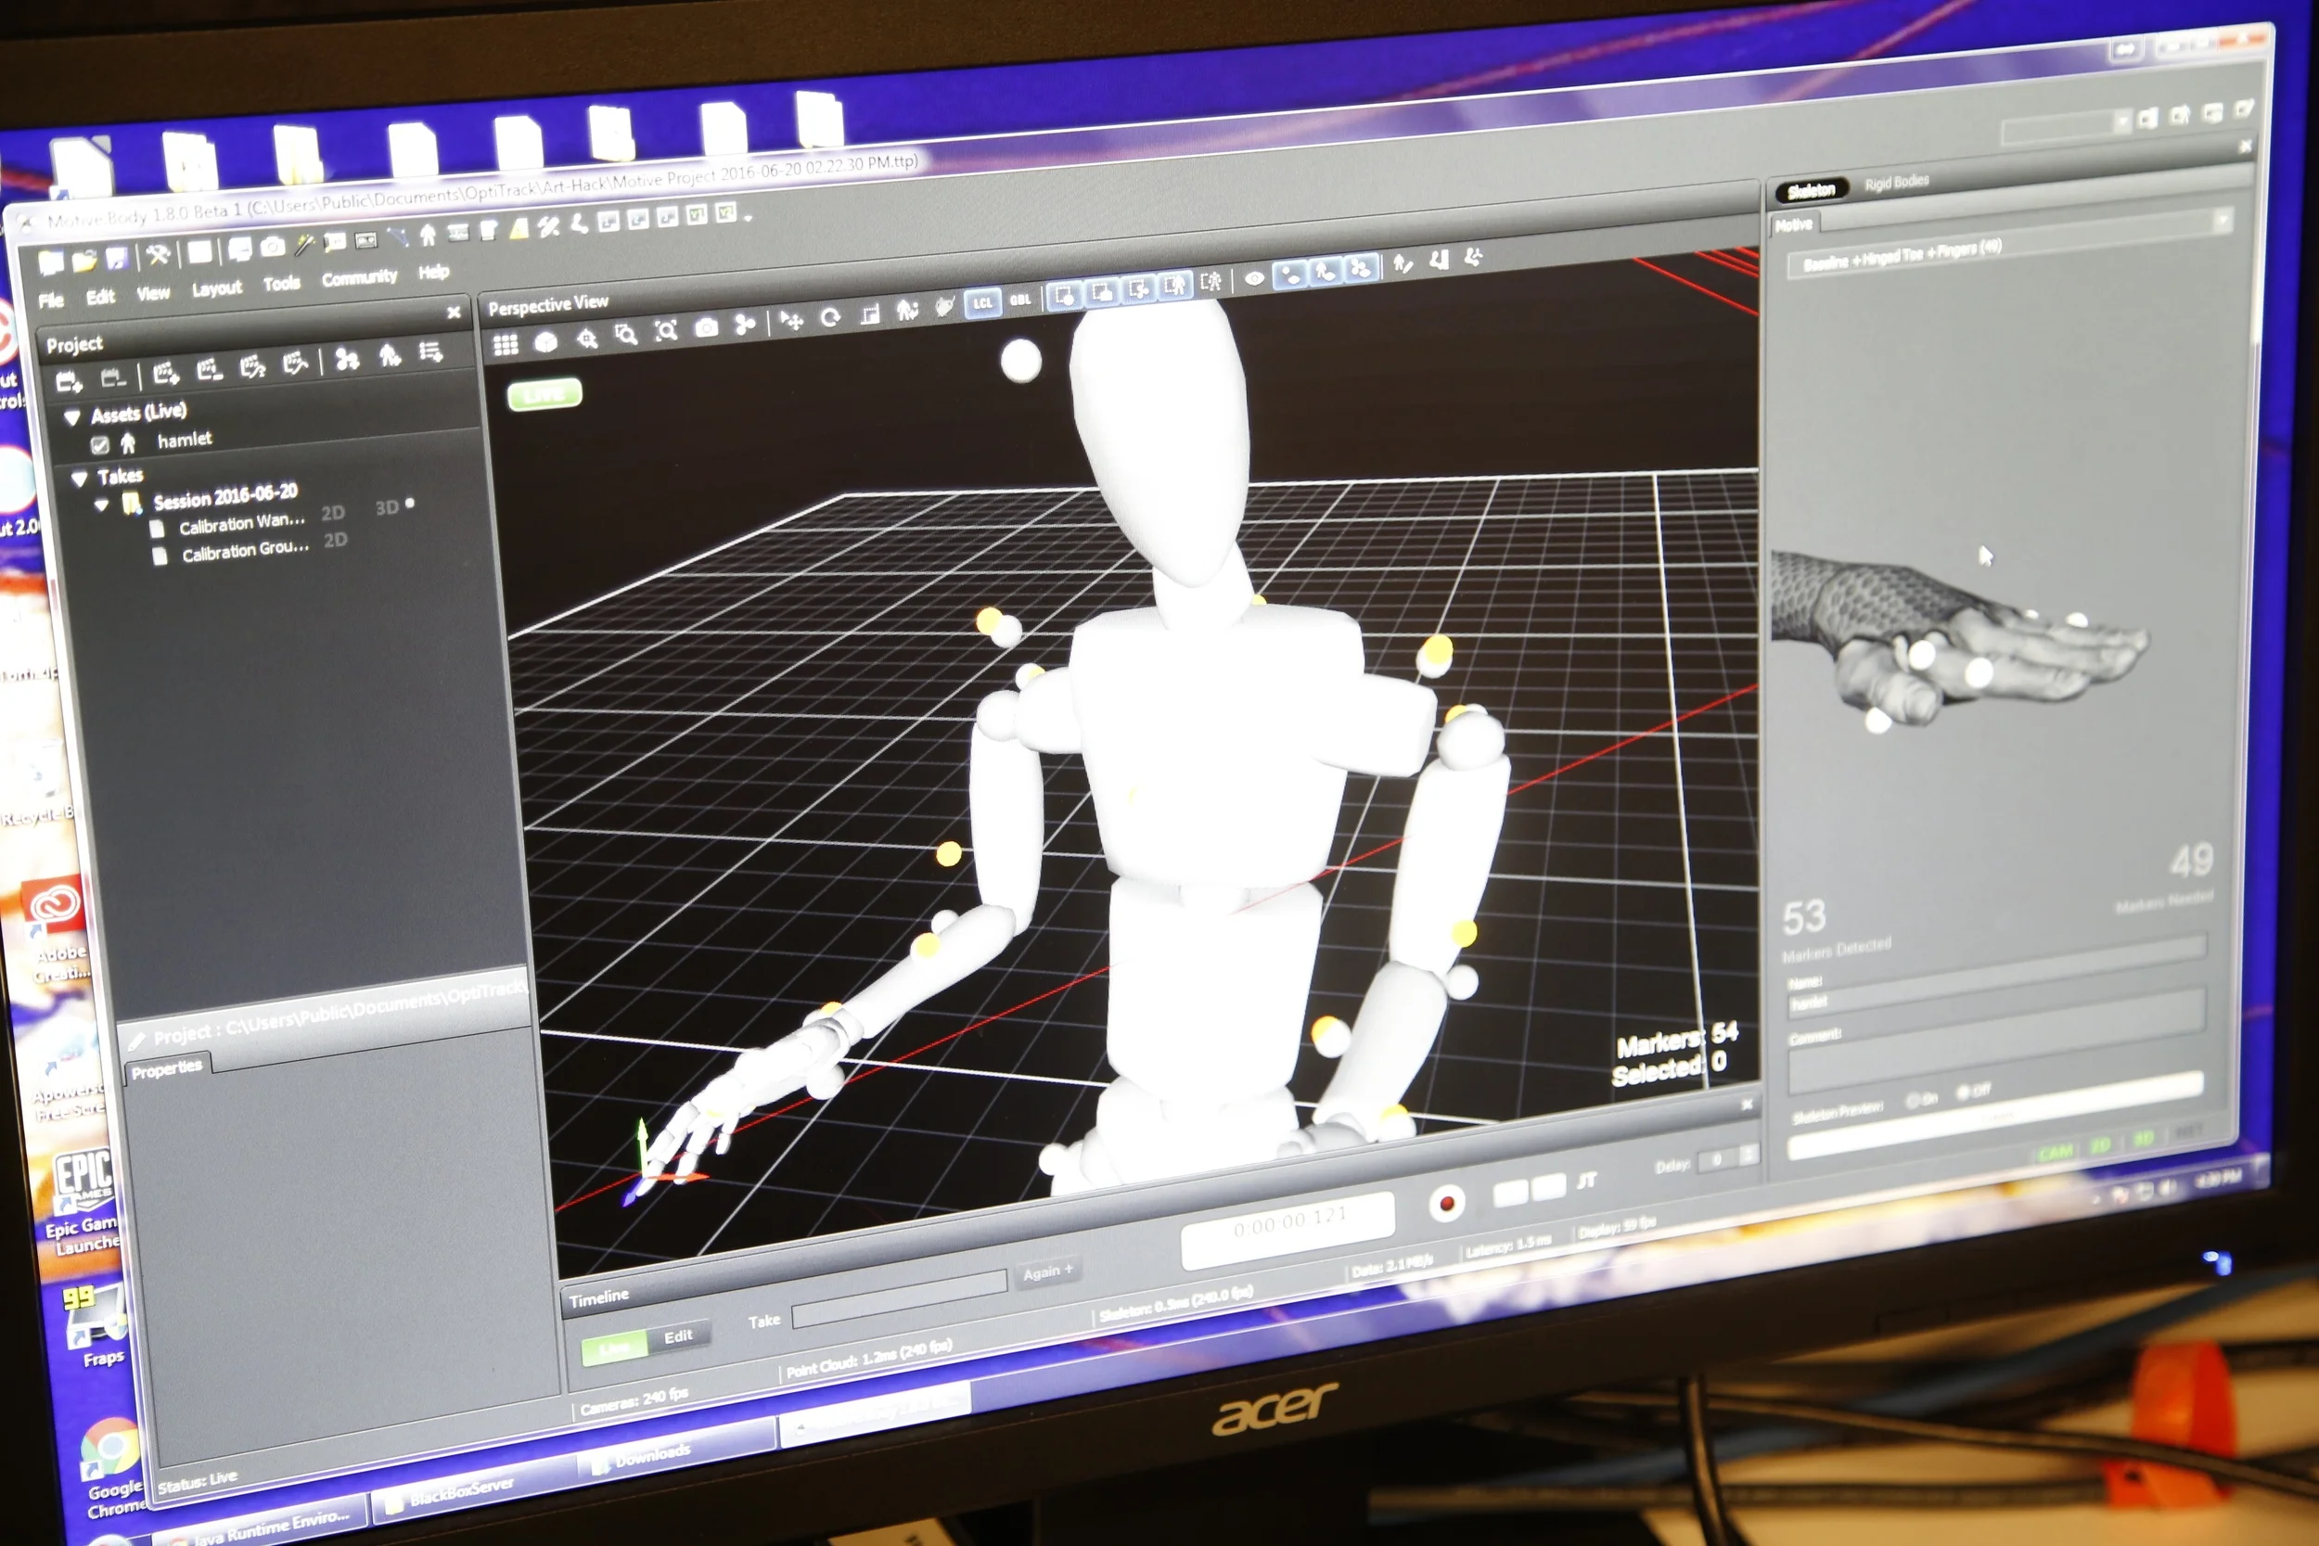The height and width of the screenshot is (1546, 2319).
Task: Click the Take name input field
Action: tap(898, 1297)
